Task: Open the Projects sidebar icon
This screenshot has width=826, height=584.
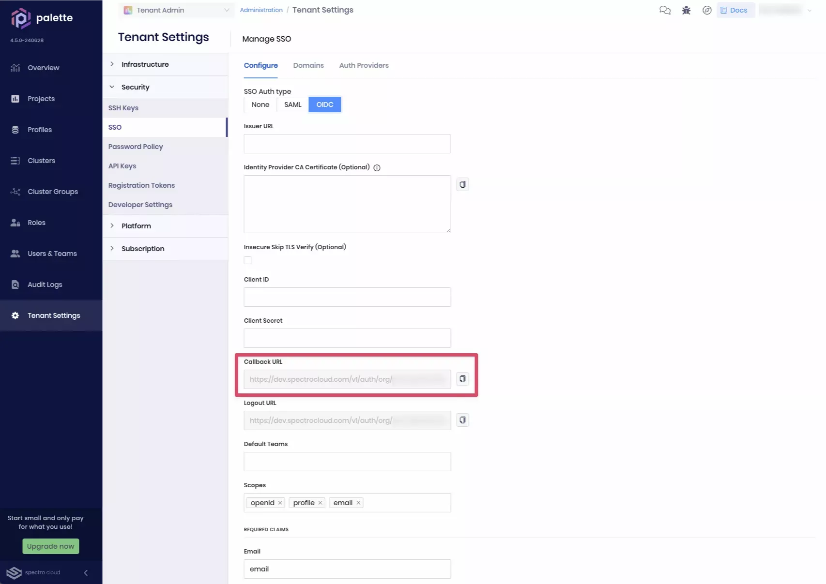Action: coord(15,99)
